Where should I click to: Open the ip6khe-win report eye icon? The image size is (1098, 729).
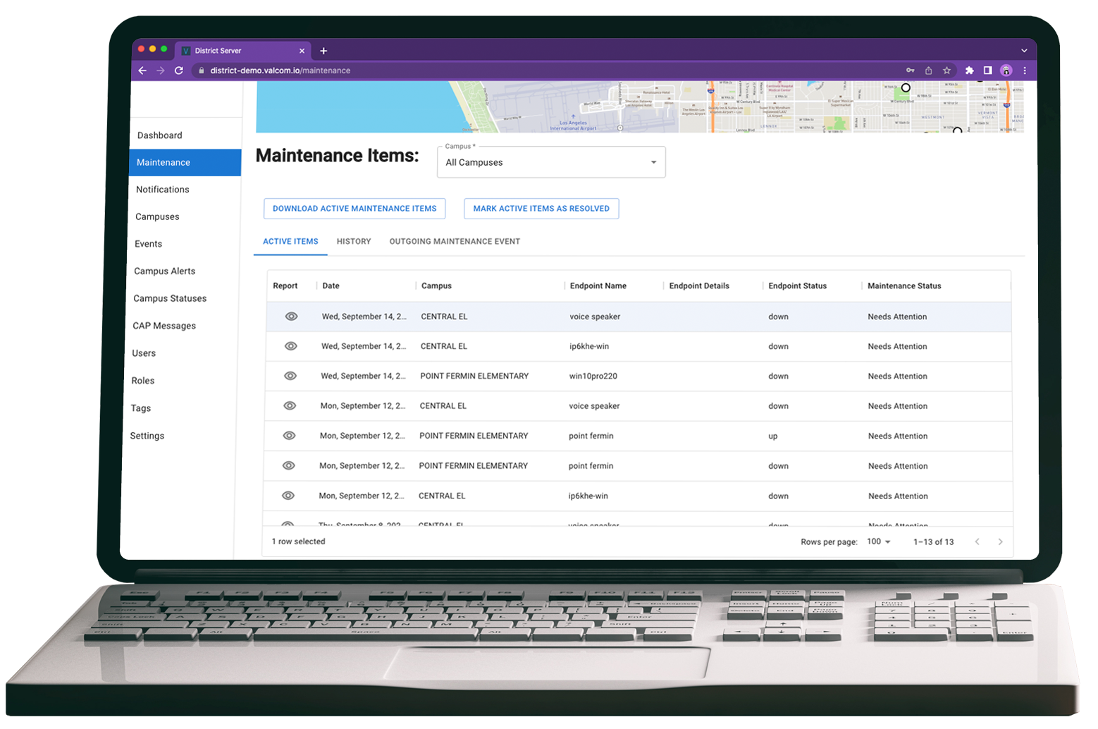pos(290,346)
